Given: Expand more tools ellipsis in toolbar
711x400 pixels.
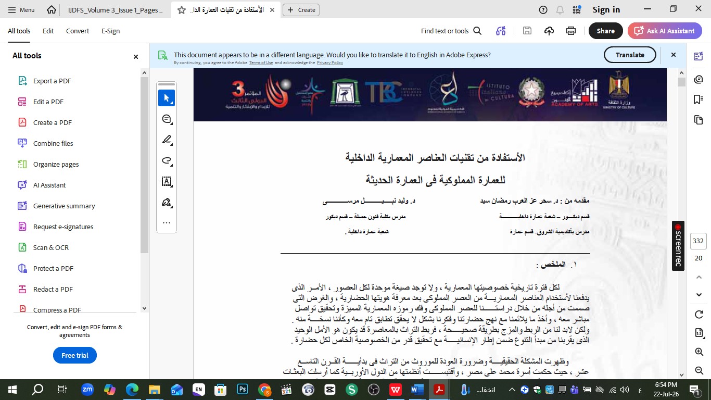Looking at the screenshot, I should click(x=167, y=222).
